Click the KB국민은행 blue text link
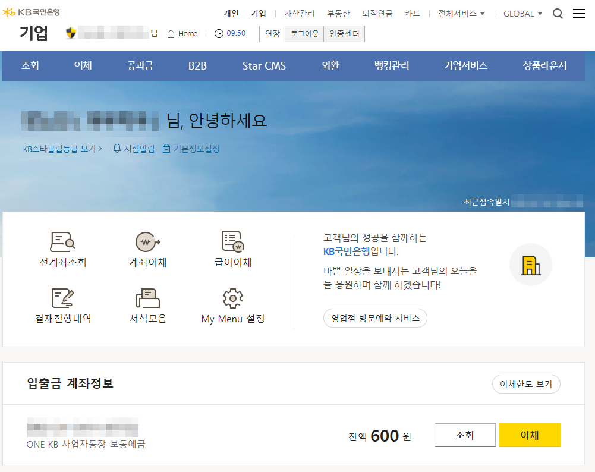 347,251
